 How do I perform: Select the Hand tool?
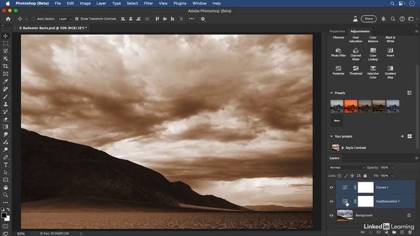[5, 187]
